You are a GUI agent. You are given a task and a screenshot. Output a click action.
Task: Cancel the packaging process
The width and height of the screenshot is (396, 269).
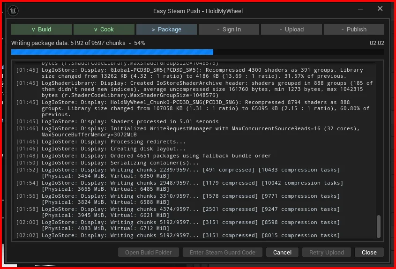click(x=282, y=252)
